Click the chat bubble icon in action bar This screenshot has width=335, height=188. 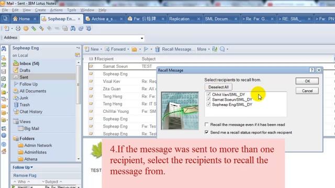click(x=222, y=49)
